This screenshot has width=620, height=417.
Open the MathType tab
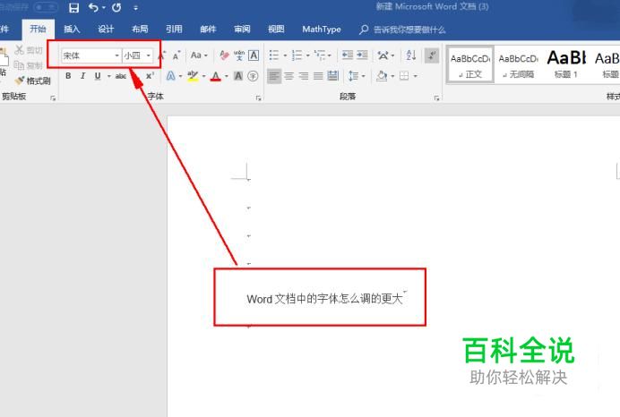pyautogui.click(x=322, y=30)
